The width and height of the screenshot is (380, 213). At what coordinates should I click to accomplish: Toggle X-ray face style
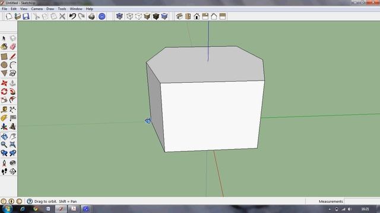click(119, 16)
